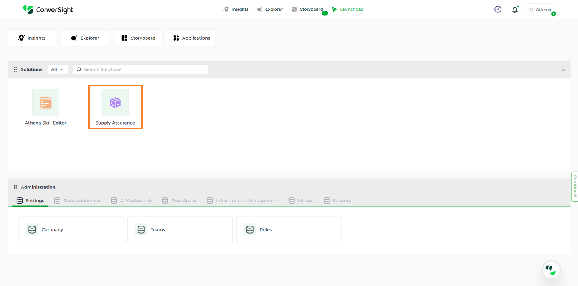Screen dimensions: 578x286
Task: Launch the Supply Assurance solution icon
Action: pos(115,103)
